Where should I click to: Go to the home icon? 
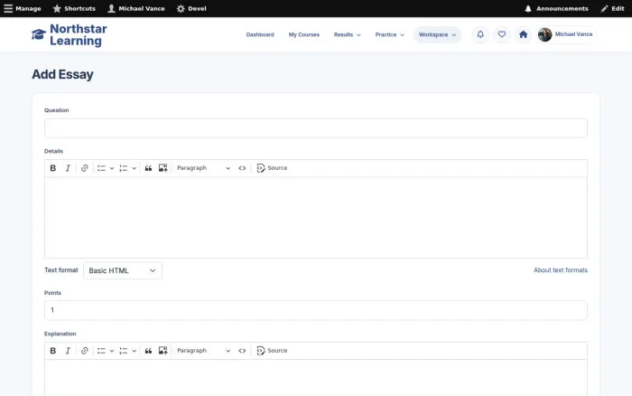tap(523, 34)
